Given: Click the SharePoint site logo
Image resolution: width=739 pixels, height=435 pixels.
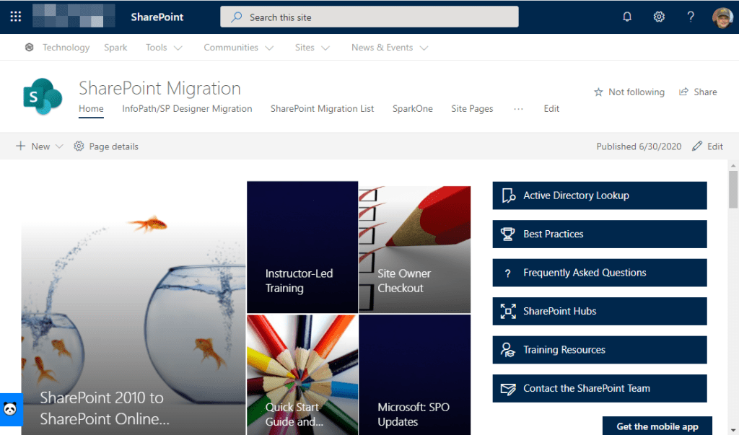Looking at the screenshot, I should point(43,97).
